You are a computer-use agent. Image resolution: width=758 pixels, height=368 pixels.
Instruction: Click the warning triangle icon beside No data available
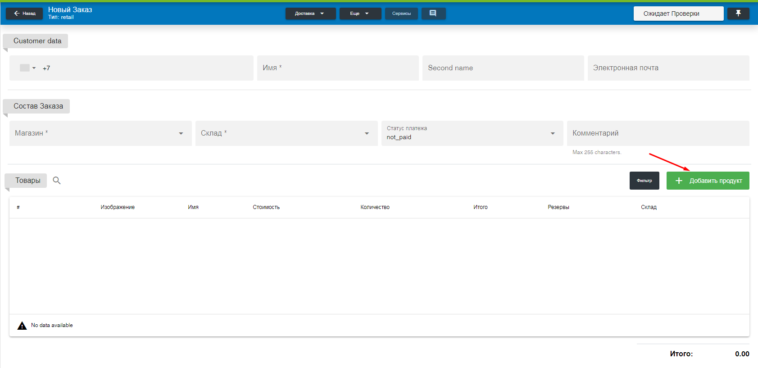tap(22, 326)
